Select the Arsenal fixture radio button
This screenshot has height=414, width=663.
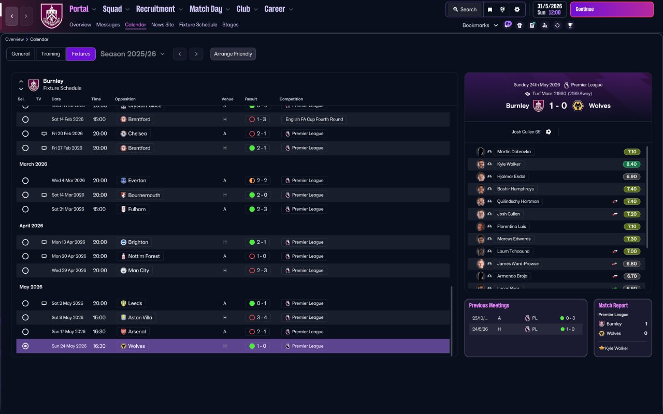[25, 332]
